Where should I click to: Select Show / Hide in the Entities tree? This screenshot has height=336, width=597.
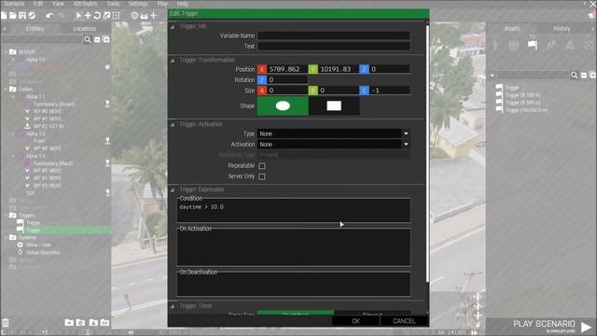coord(38,245)
